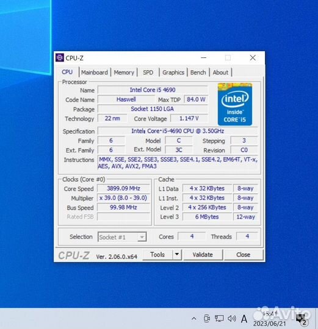The width and height of the screenshot is (318, 329).
Task: Open the Socket #1 selection dropdown
Action: (x=122, y=237)
